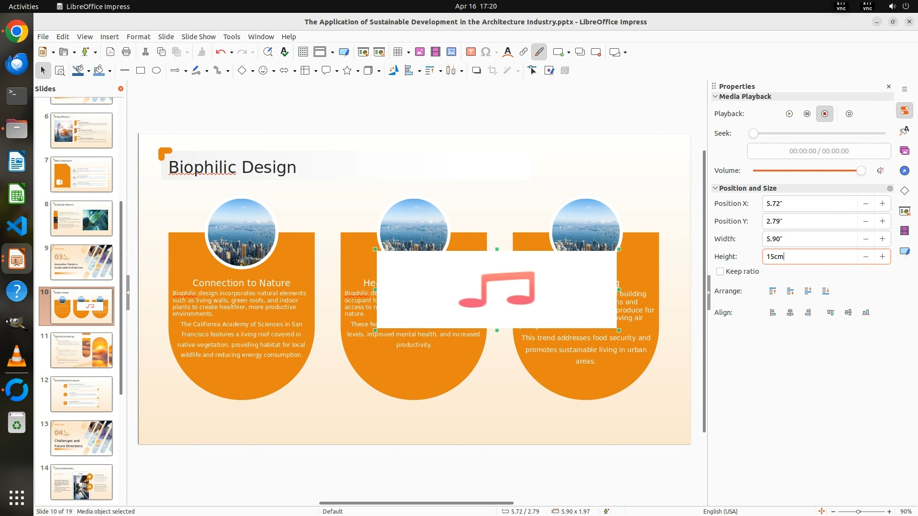918x516 pixels.
Task: Click Insert Audio or Video icon
Action: [x=435, y=52]
